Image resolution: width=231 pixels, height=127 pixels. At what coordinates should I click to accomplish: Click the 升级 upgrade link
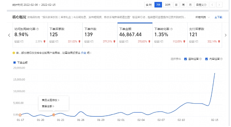pyautogui.click(x=83, y=53)
